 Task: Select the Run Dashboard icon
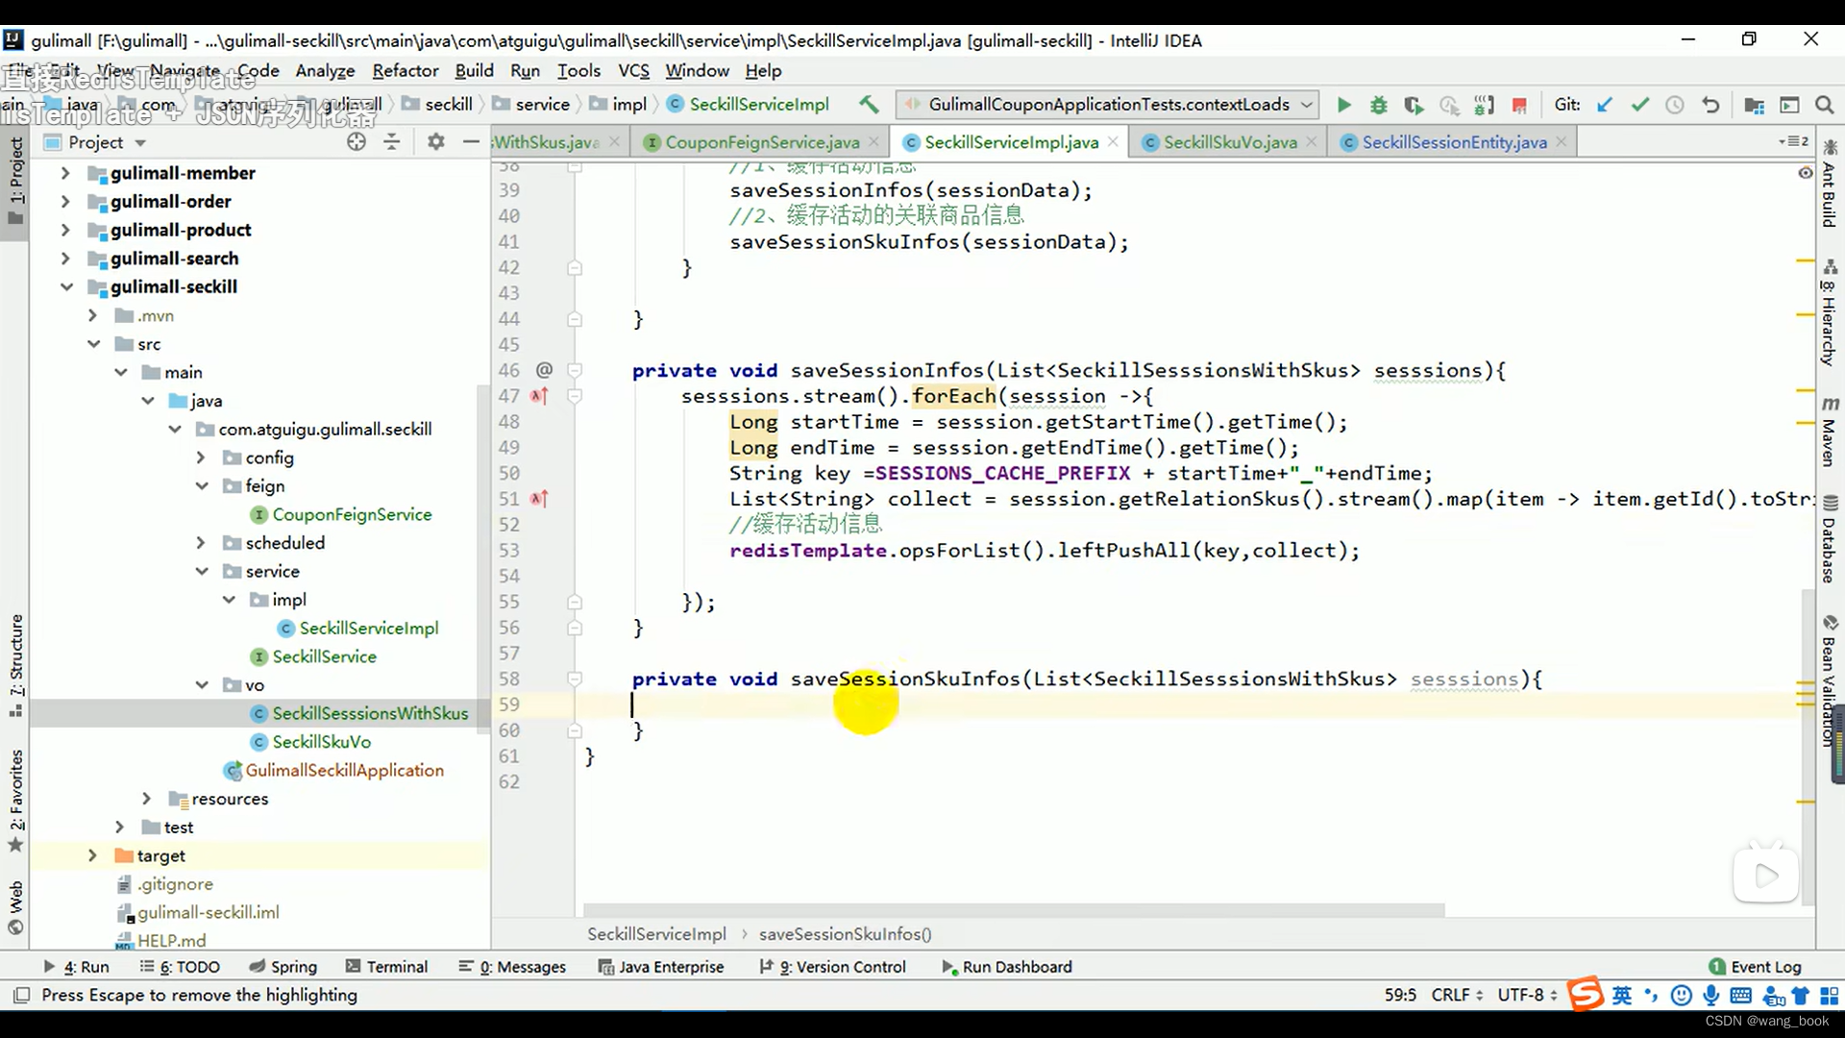point(949,967)
